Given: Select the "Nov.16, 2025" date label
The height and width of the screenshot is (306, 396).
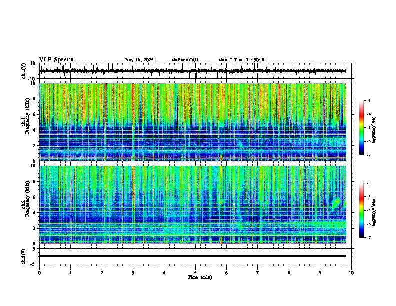Looking at the screenshot, I should point(139,60).
